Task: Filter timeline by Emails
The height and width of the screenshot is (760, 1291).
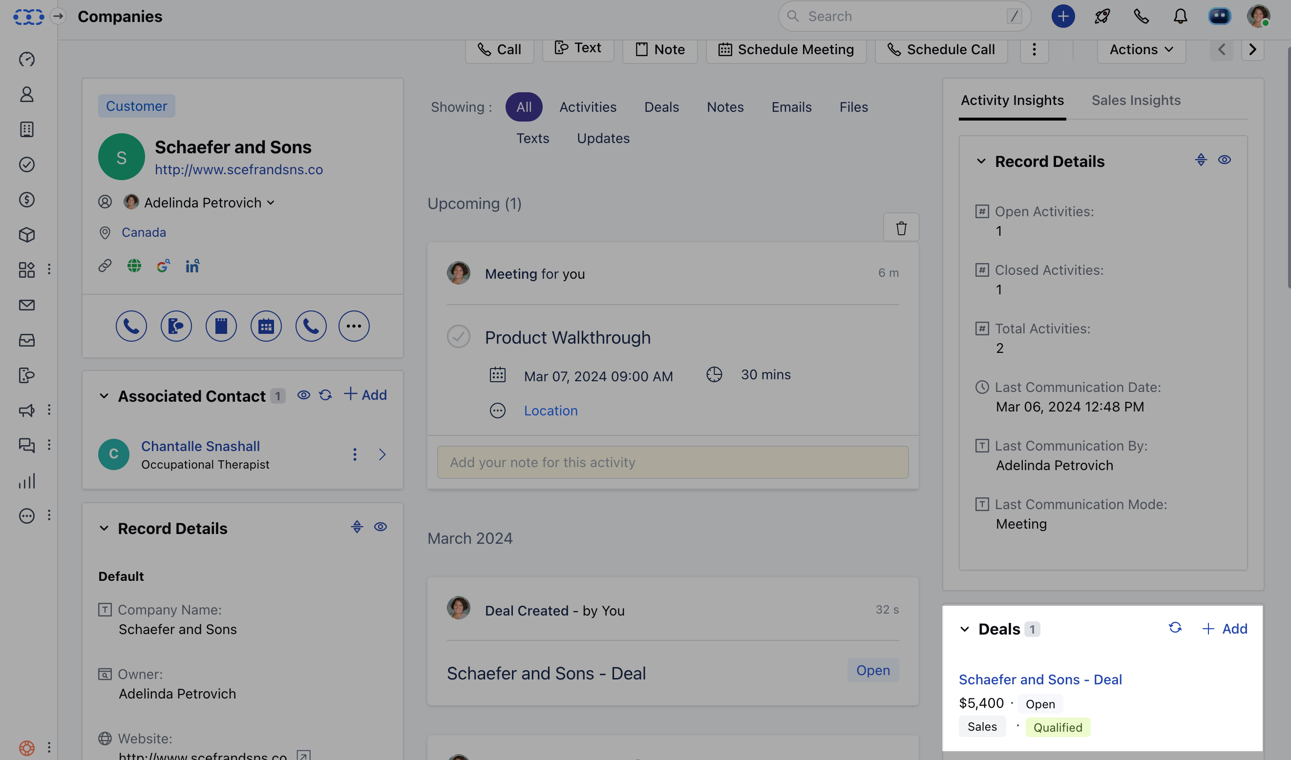Action: [x=792, y=107]
